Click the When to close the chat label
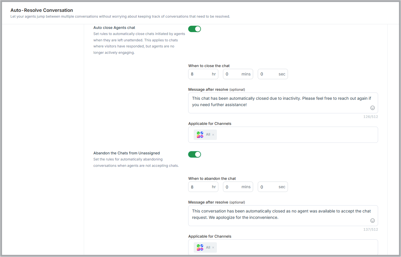The height and width of the screenshot is (257, 401). click(x=209, y=66)
